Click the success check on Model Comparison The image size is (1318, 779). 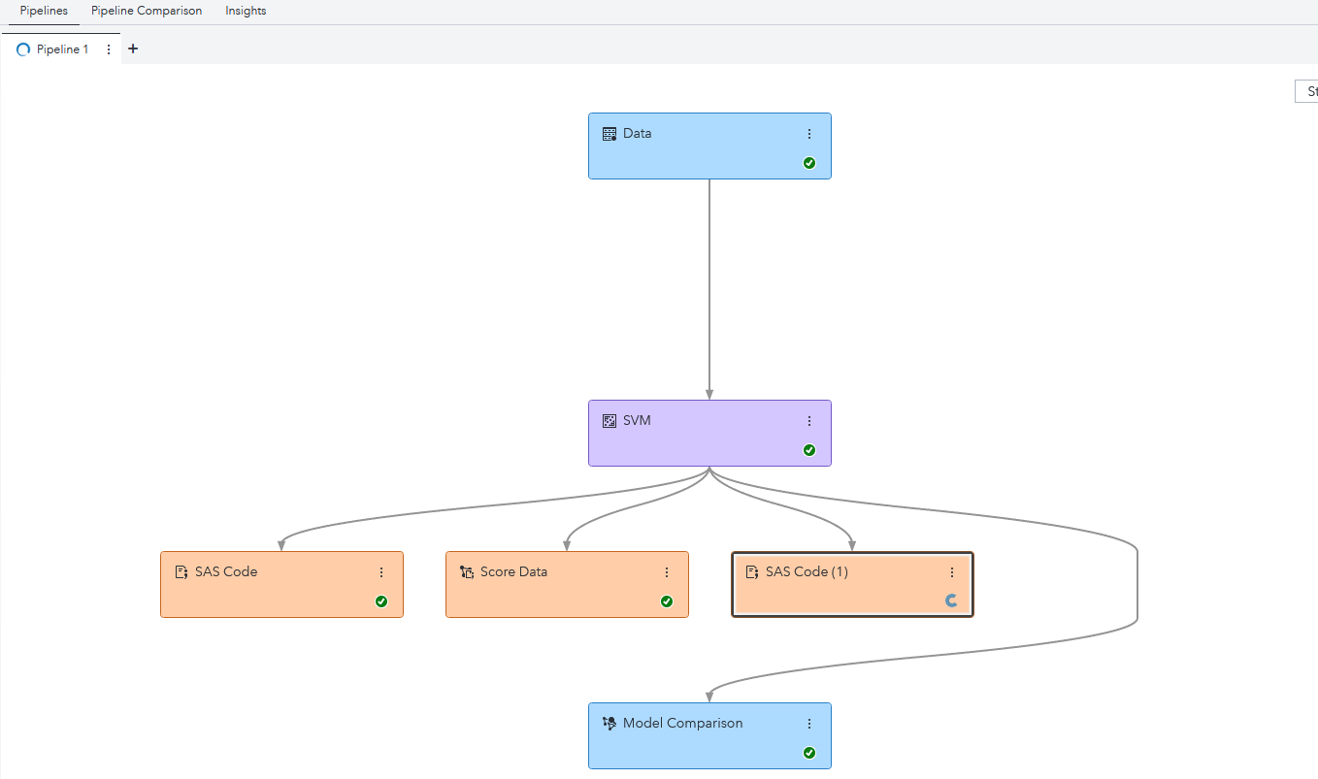click(809, 752)
